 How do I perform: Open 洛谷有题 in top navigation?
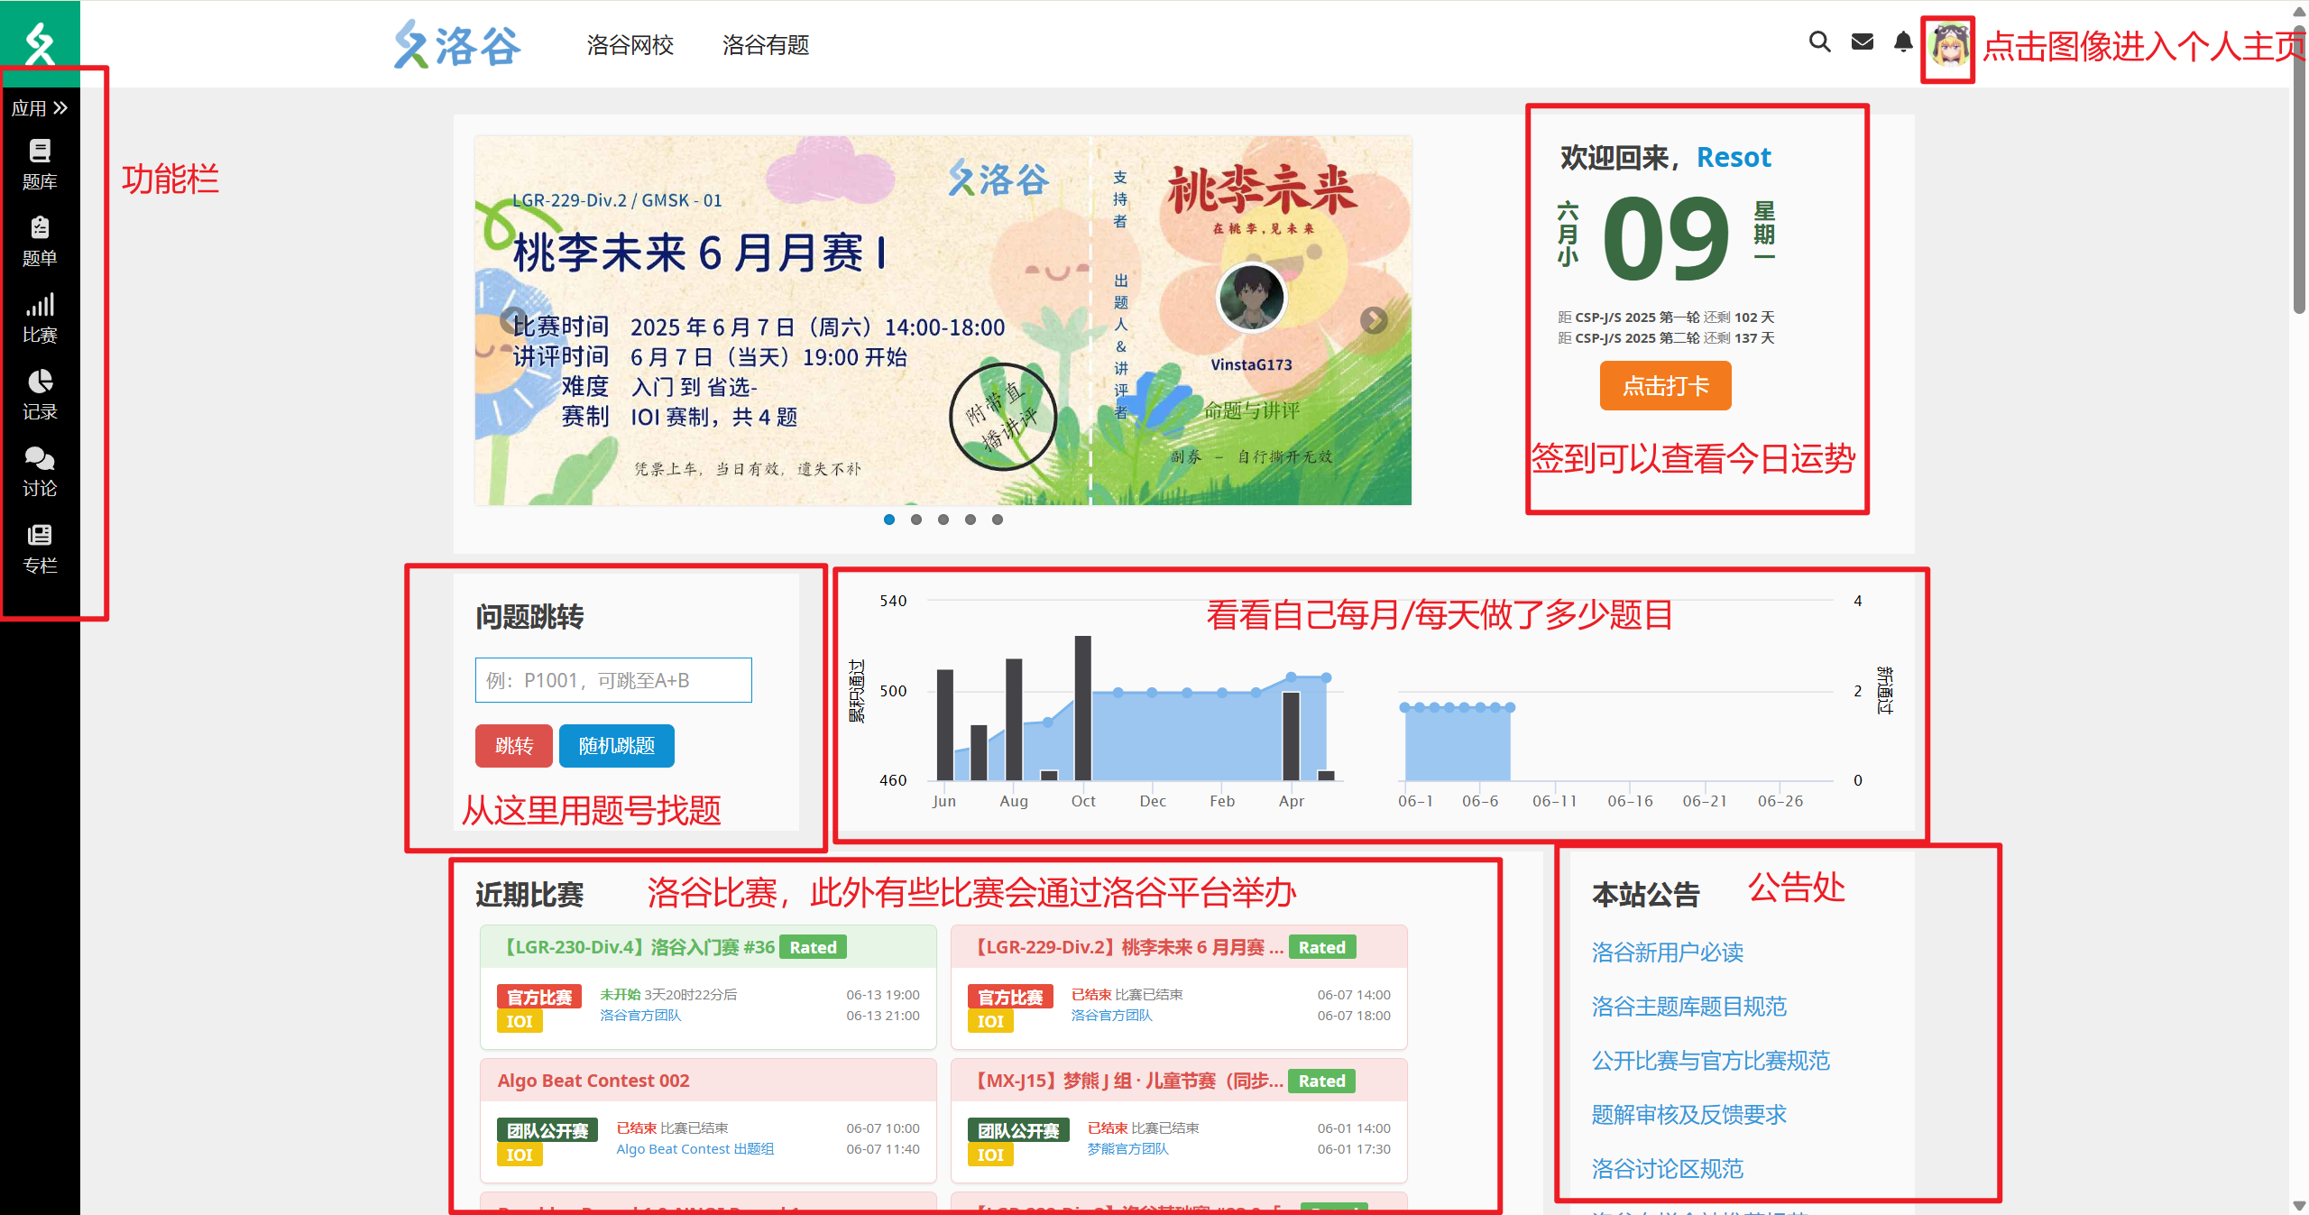(765, 45)
